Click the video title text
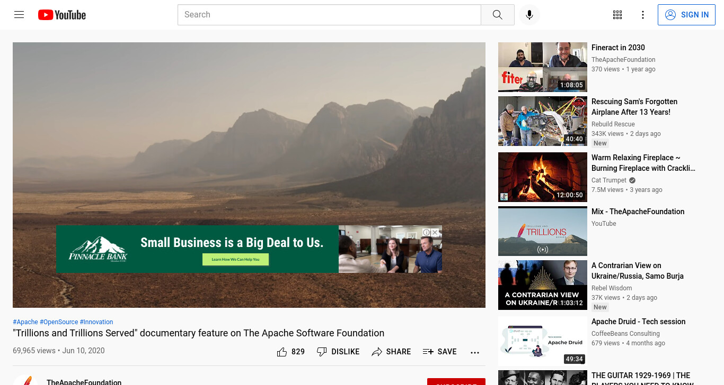The image size is (724, 385). coord(198,333)
